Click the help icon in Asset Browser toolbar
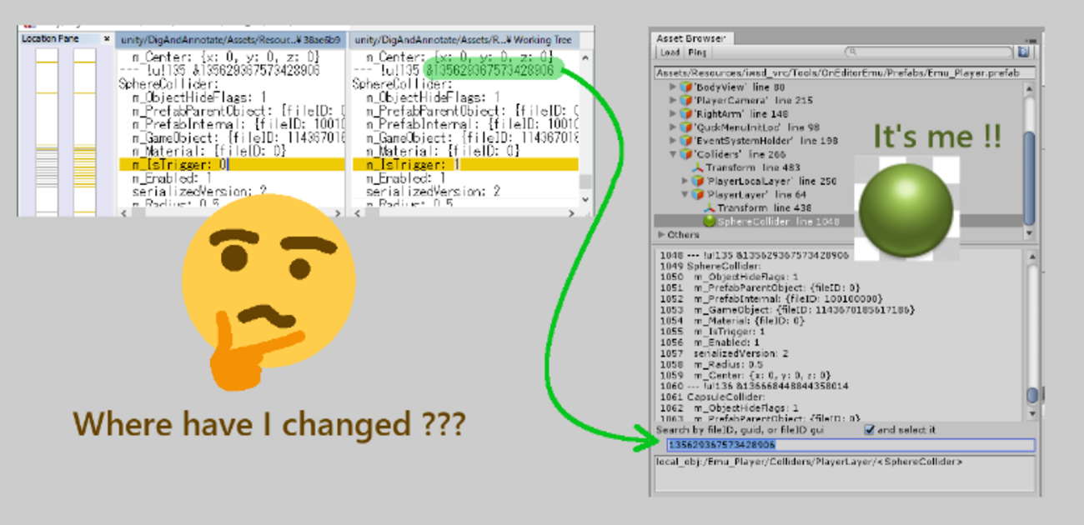Screen dimensions: 1084x525 [1024, 52]
